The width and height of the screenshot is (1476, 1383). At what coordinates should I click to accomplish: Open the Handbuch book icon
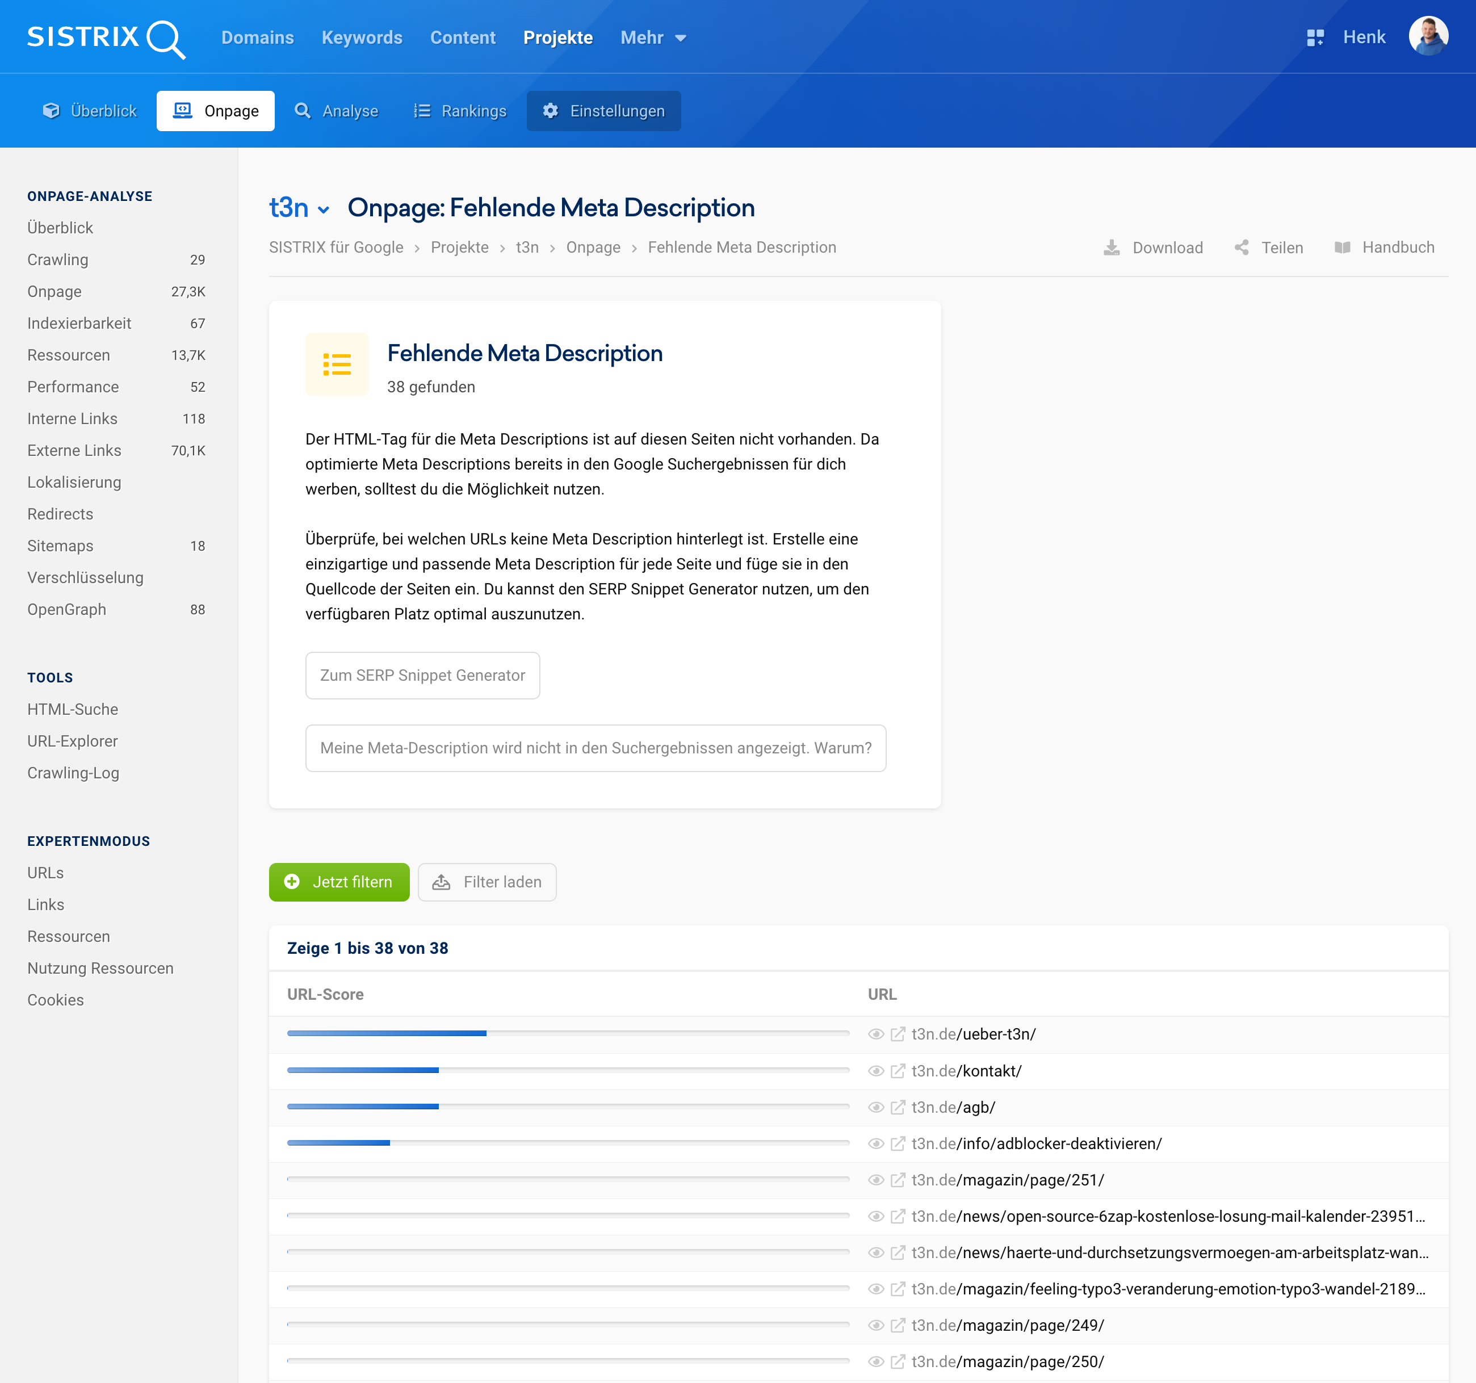(1344, 247)
